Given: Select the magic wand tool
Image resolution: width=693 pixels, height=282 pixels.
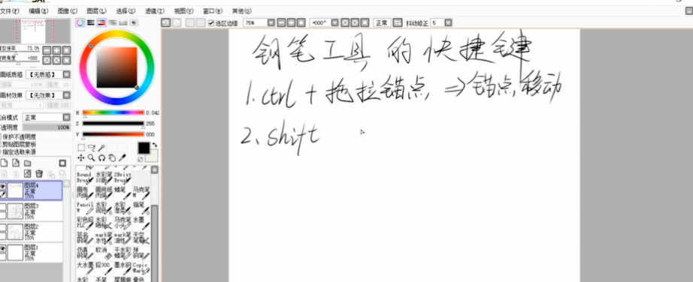Looking at the screenshot, I should pos(101,148).
